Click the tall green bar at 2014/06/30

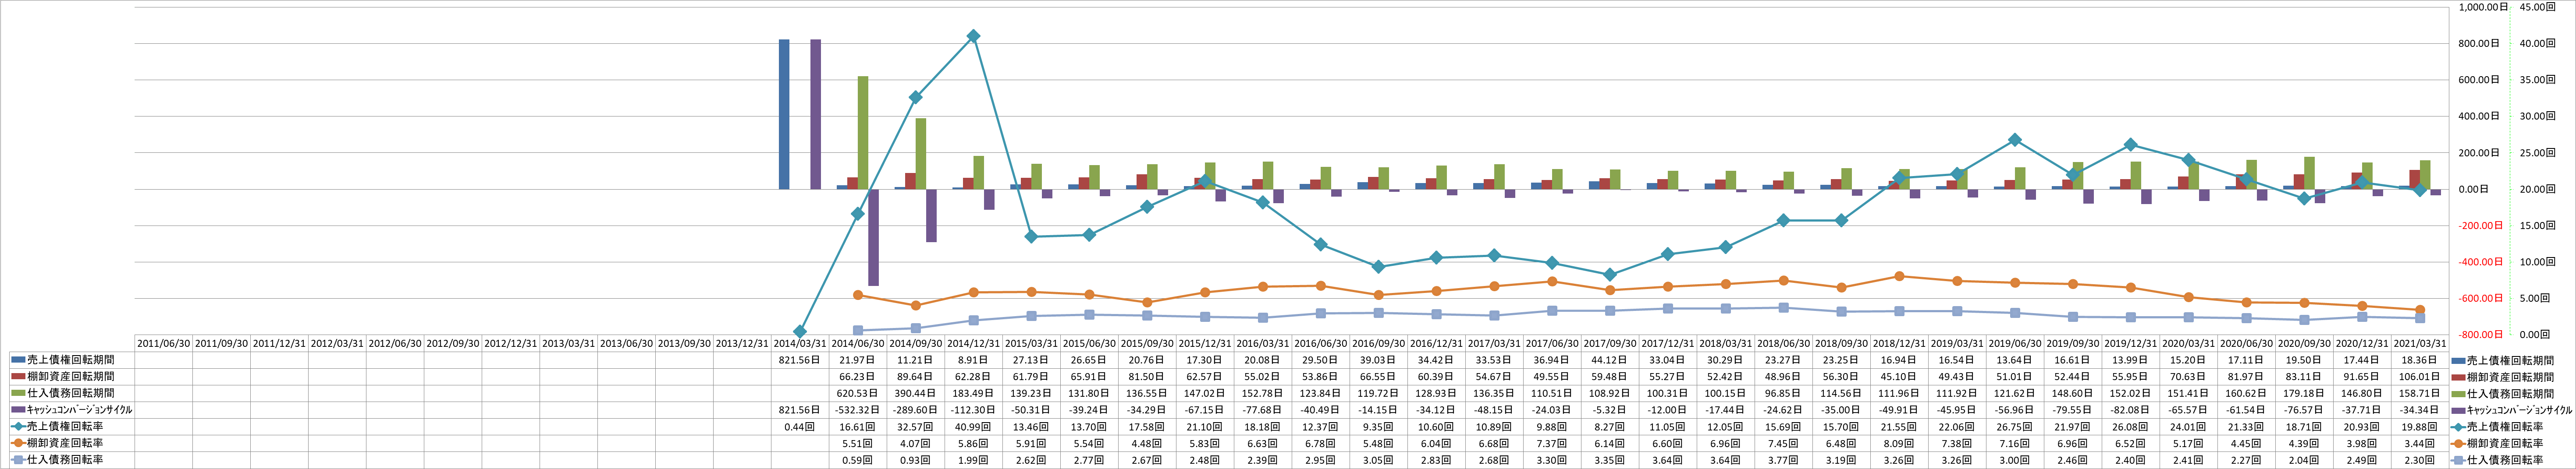[863, 133]
